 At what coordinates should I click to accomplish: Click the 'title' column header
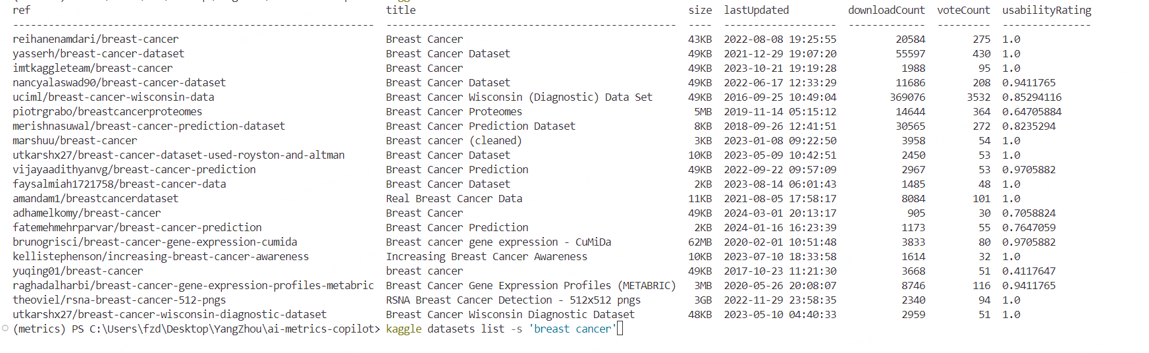[400, 11]
